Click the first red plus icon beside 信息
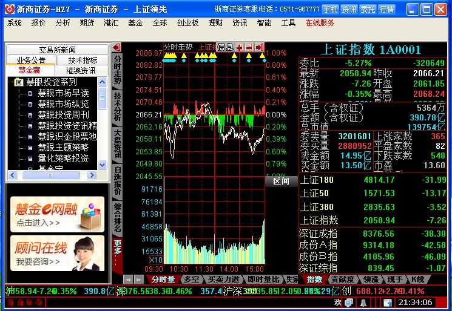The width and height of the screenshot is (452, 311). tap(240, 47)
